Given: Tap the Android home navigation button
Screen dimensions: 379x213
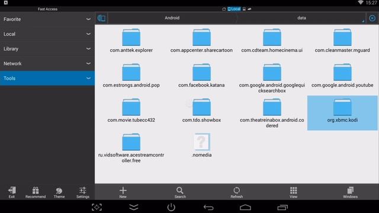Looking at the screenshot, I should click(x=245, y=207).
